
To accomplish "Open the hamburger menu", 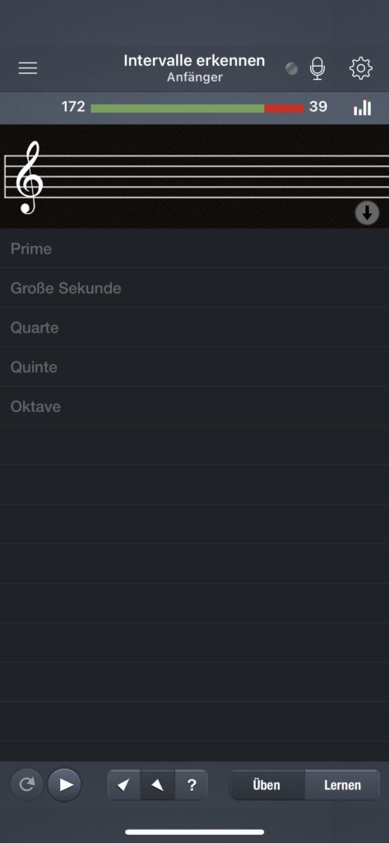I will [x=28, y=68].
